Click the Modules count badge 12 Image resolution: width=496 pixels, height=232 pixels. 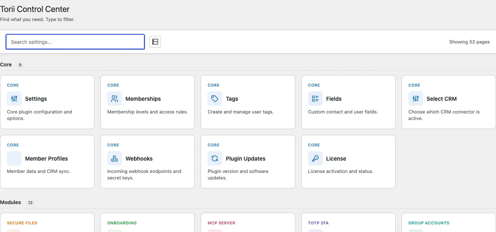[x=31, y=203]
